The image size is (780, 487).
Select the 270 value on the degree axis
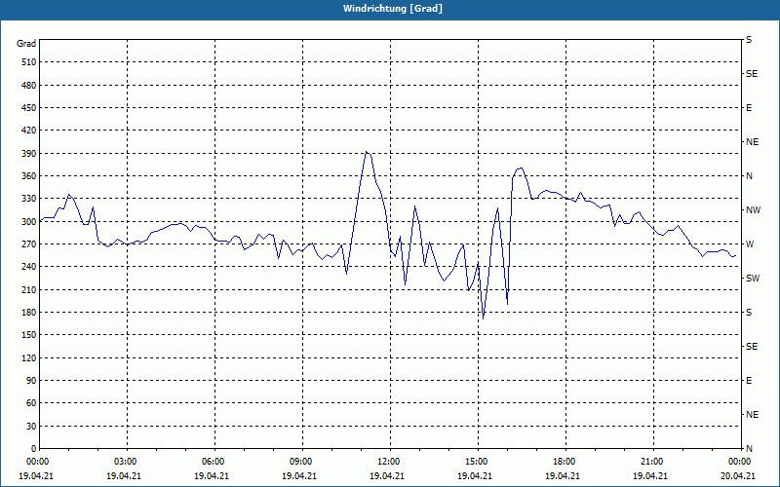click(x=29, y=244)
